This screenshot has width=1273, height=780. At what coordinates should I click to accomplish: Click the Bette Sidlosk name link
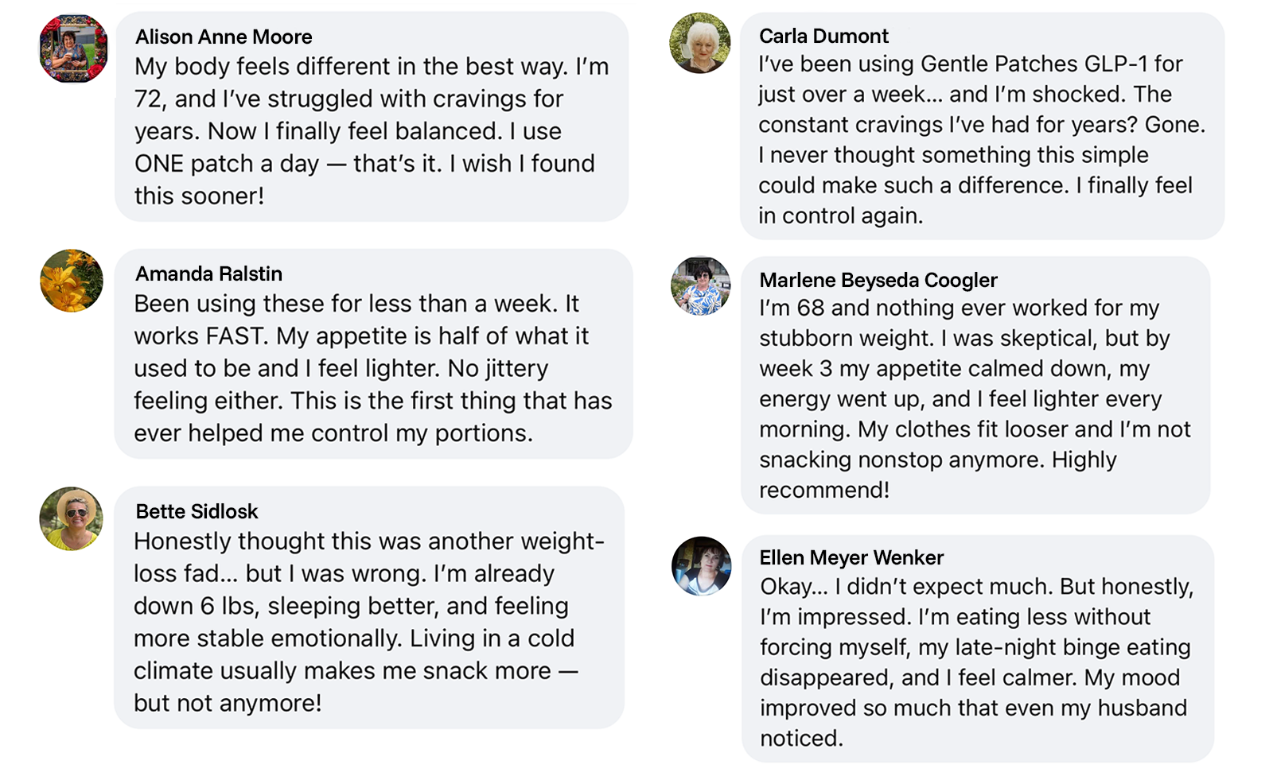pyautogui.click(x=197, y=511)
